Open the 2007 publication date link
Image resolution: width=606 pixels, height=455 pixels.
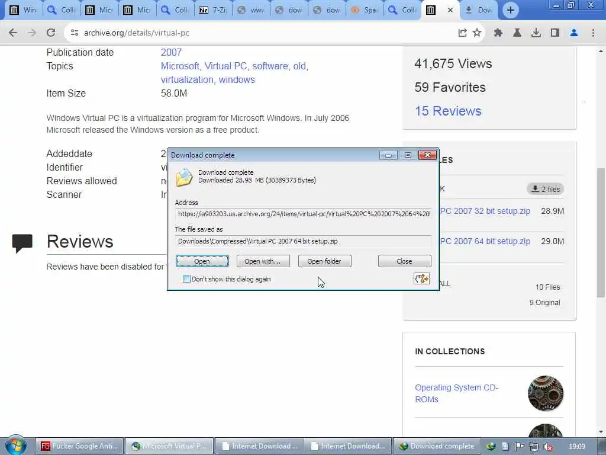[171, 52]
